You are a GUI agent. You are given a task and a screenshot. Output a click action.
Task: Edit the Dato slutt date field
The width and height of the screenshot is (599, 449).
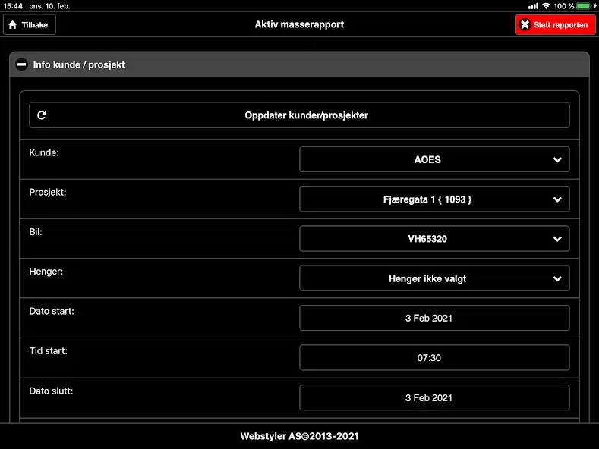pos(434,398)
